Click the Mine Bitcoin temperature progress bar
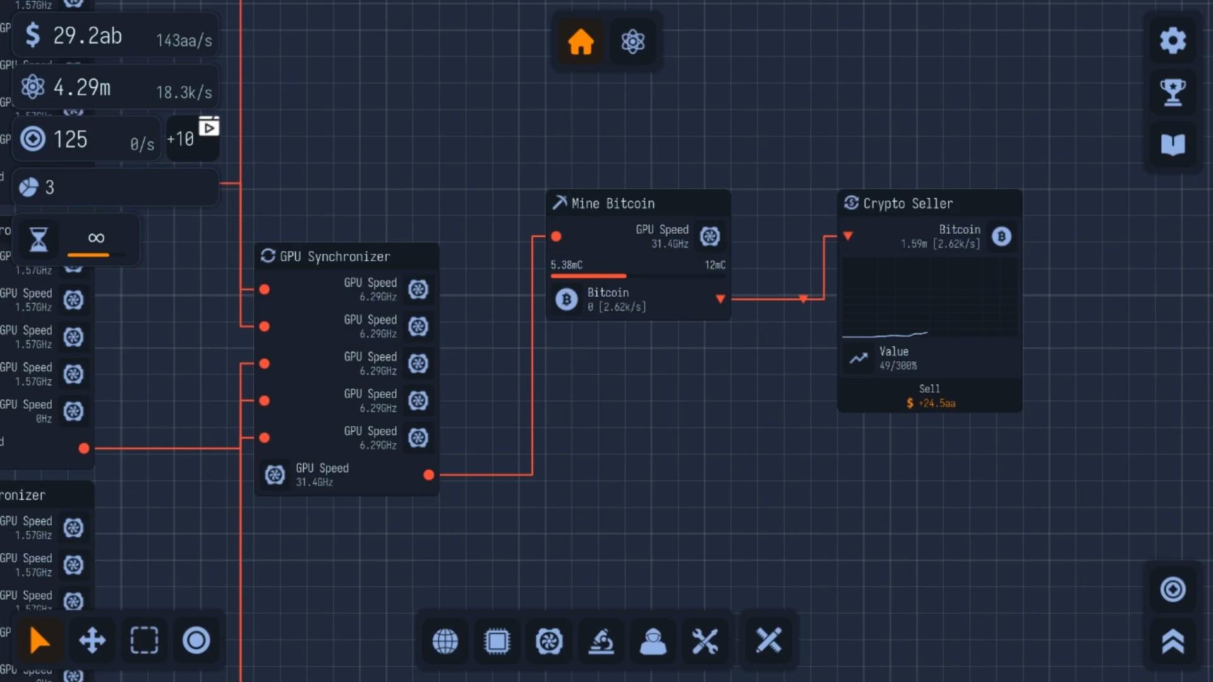The height and width of the screenshot is (682, 1213). tap(638, 276)
